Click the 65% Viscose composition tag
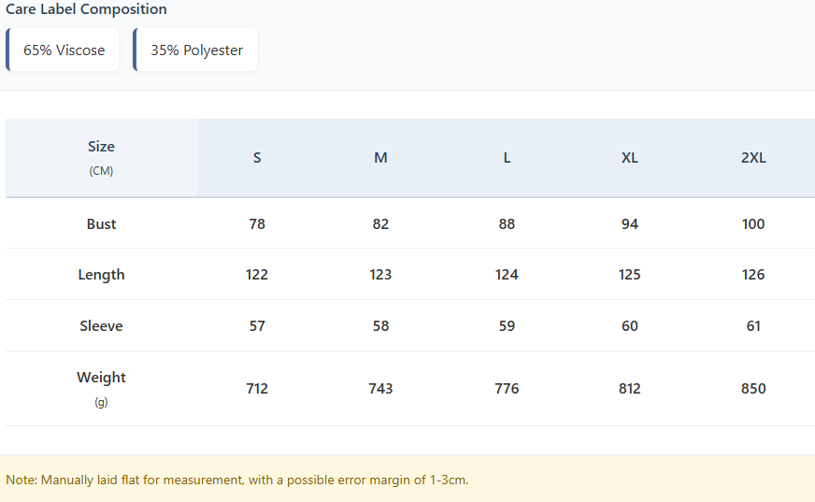This screenshot has height=502, width=815. [x=64, y=50]
